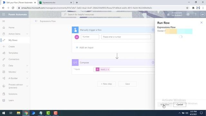Click the Number name field
The width and height of the screenshot is (206, 116).
coord(90,37)
